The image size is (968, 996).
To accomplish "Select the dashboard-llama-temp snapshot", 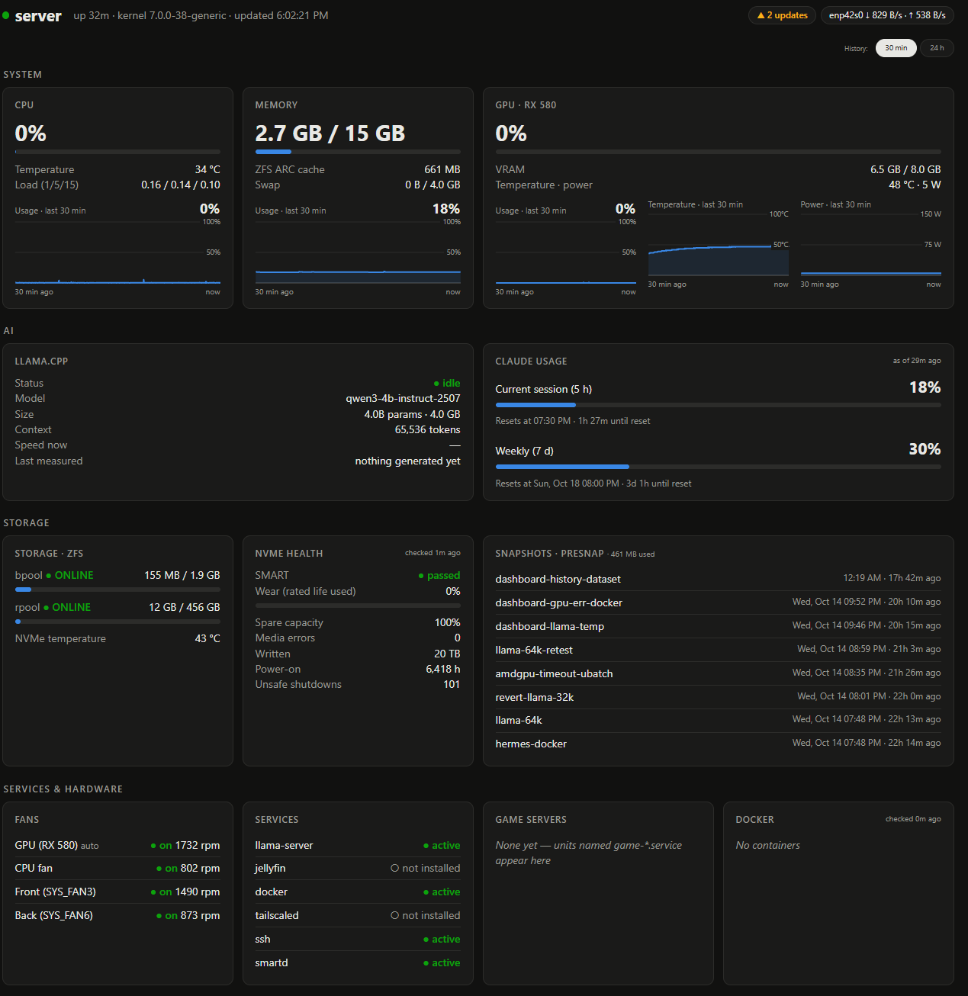I will pos(718,627).
